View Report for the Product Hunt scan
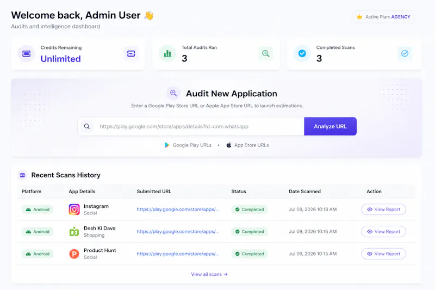The image size is (435, 290). coord(383,254)
